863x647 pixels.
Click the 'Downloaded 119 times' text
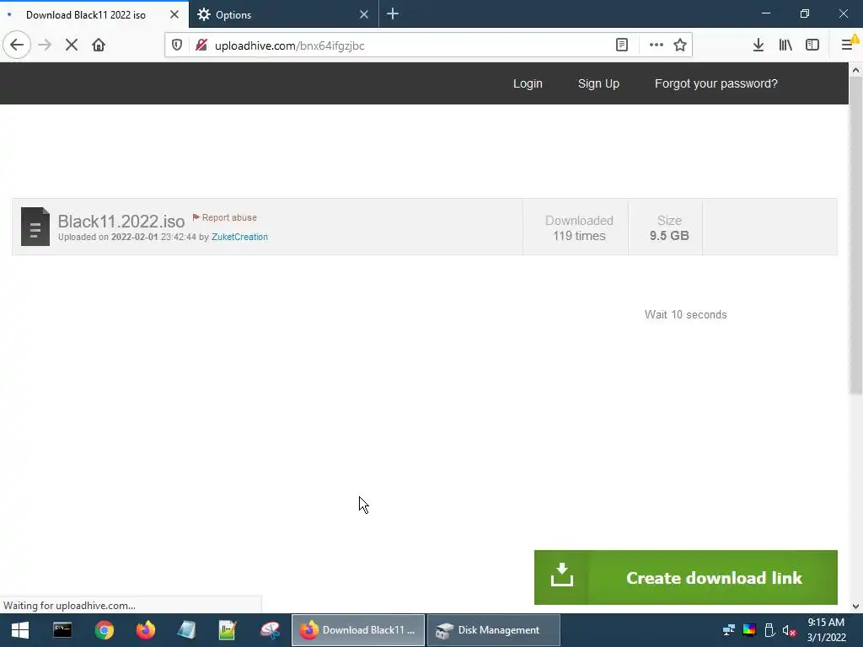[579, 228]
